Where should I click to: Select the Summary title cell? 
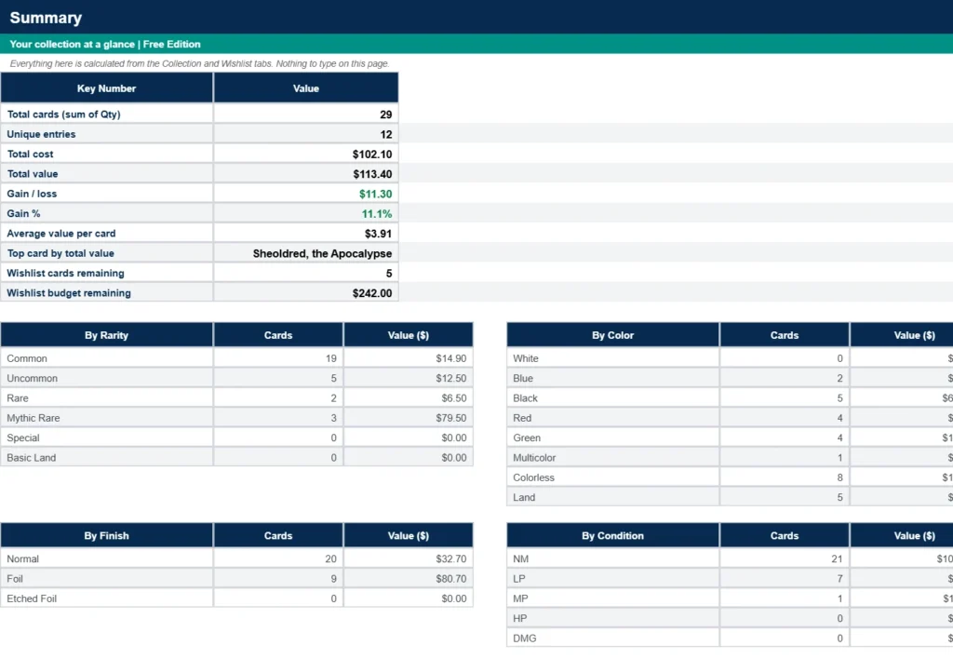coord(46,18)
